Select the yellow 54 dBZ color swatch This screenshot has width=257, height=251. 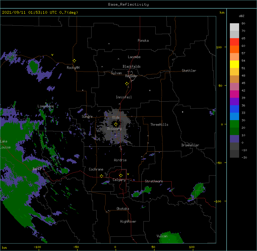234,64
